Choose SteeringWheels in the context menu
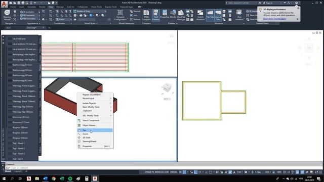Screen dimensions: 324x182 pyautogui.click(x=95, y=142)
